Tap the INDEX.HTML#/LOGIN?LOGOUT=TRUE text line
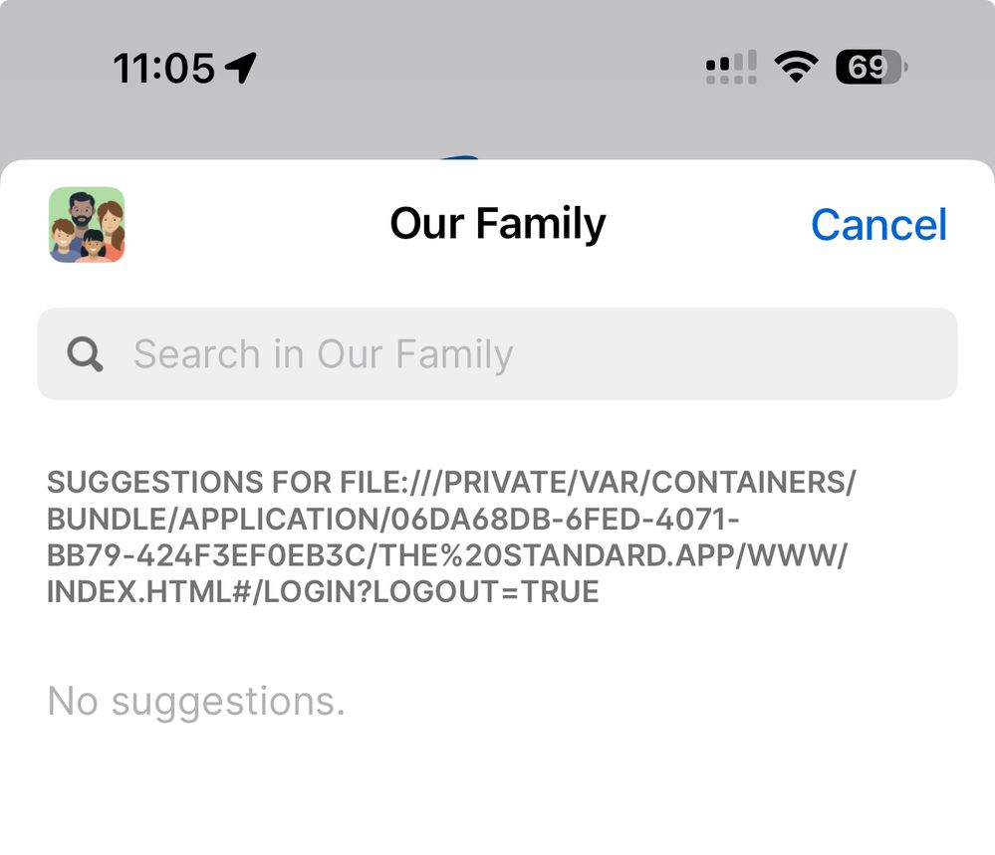Viewport: 995px width, 855px height. (x=323, y=592)
